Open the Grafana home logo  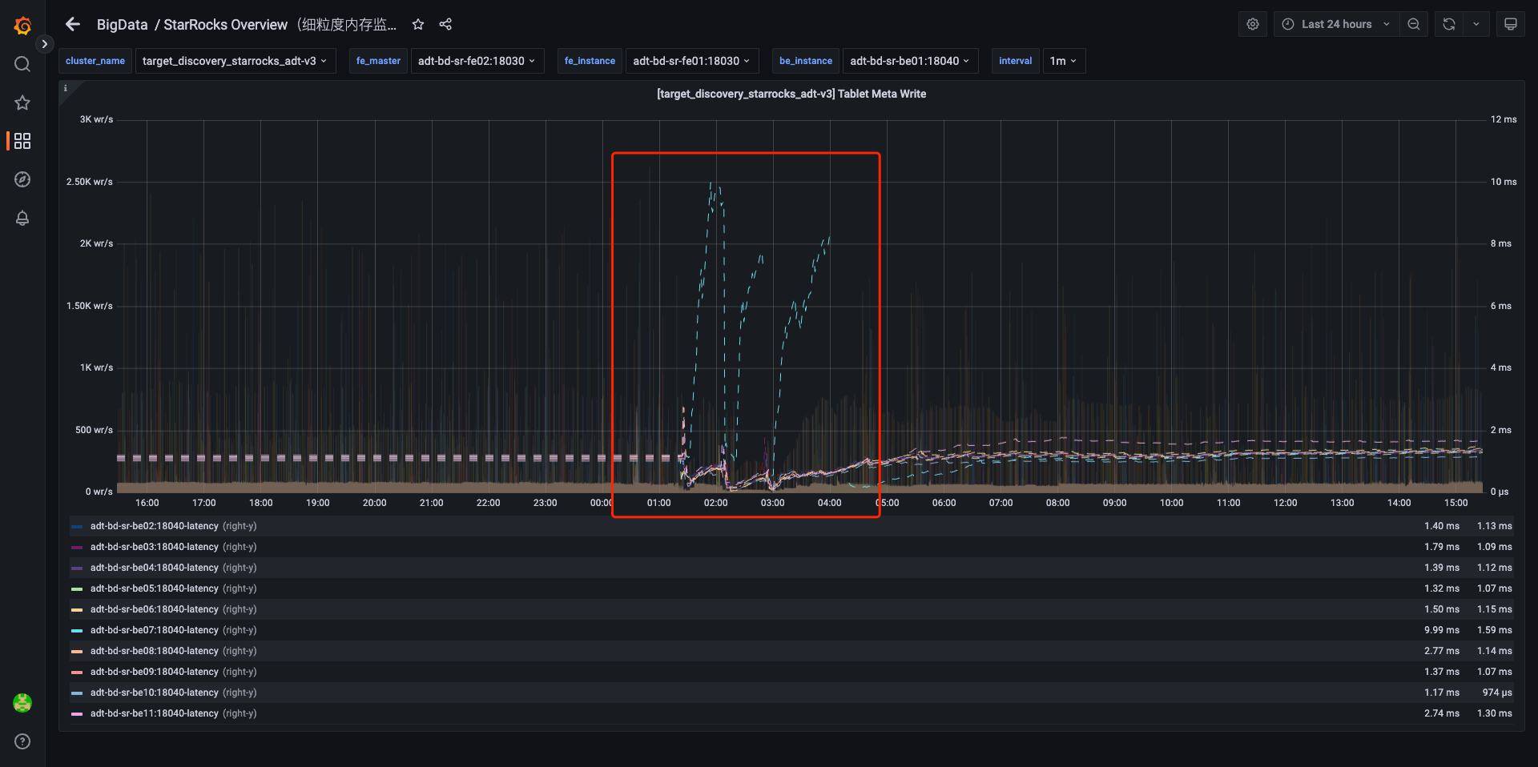pos(22,26)
